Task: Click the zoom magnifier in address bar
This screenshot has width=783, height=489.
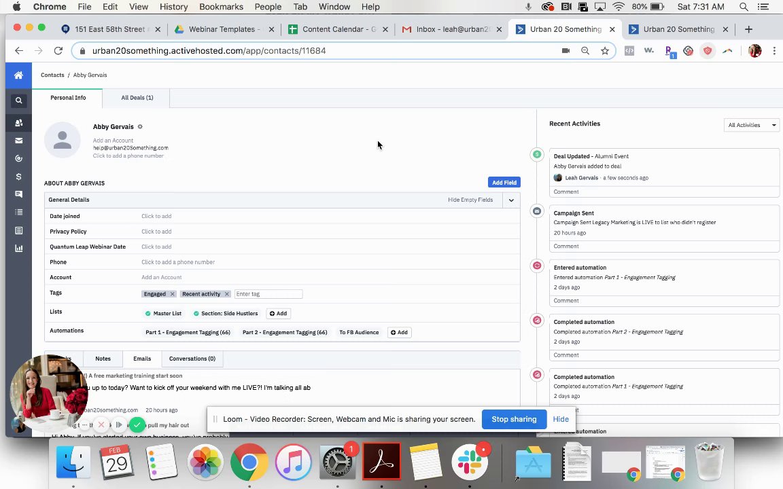Action: [x=585, y=50]
